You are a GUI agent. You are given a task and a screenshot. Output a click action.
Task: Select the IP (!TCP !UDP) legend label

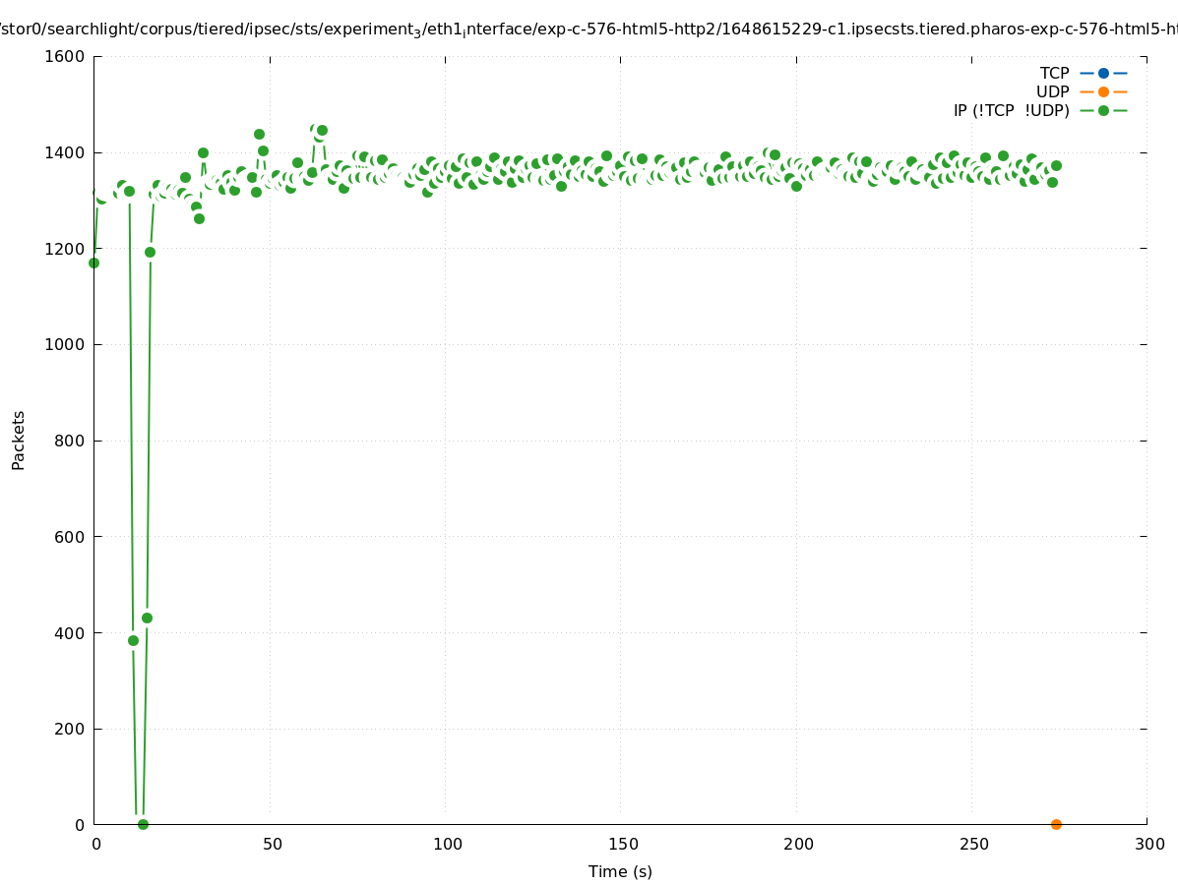1011,110
